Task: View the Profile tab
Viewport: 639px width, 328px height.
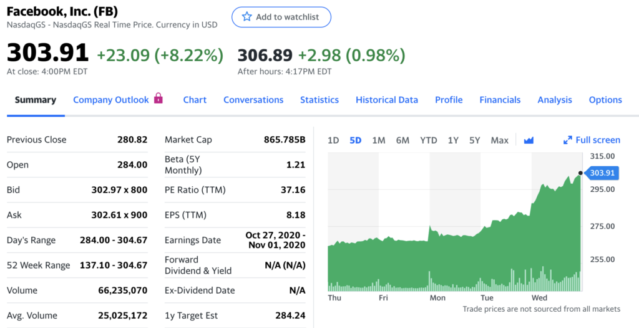Action: (x=449, y=100)
